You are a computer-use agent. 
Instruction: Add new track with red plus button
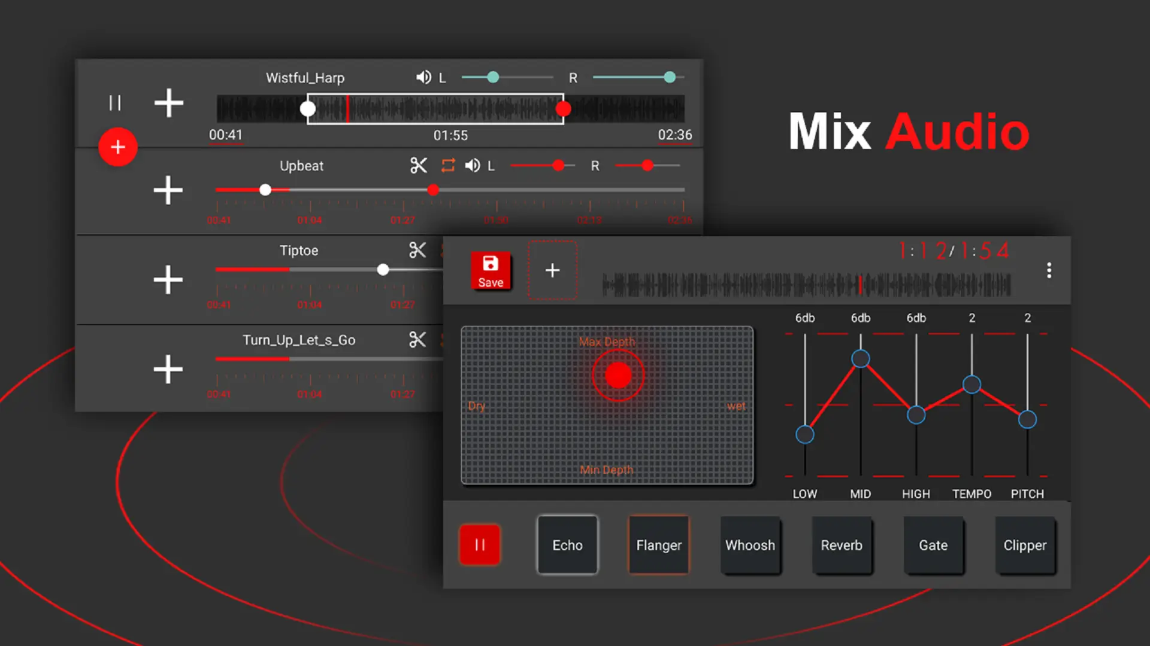coord(117,147)
